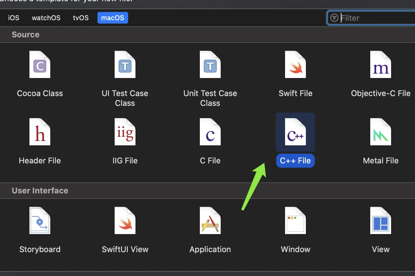Click the "IIG File" label
The image size is (415, 276).
(125, 161)
